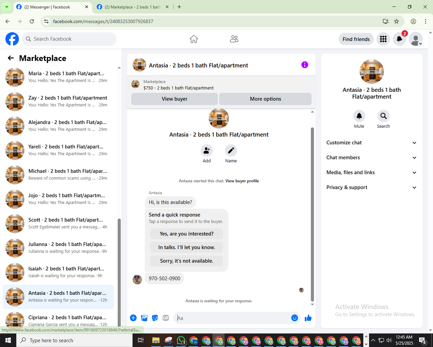The image size is (433, 347).
Task: Open Isaiah's conversation in the list
Action: [58, 272]
